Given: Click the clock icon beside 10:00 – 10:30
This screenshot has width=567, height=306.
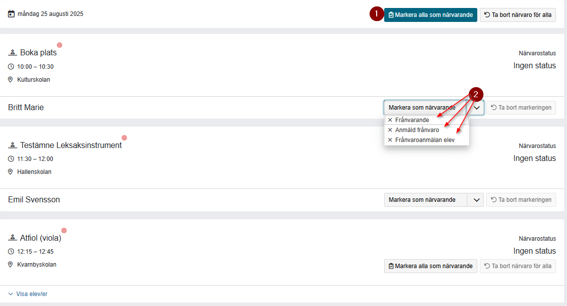Looking at the screenshot, I should tap(11, 67).
